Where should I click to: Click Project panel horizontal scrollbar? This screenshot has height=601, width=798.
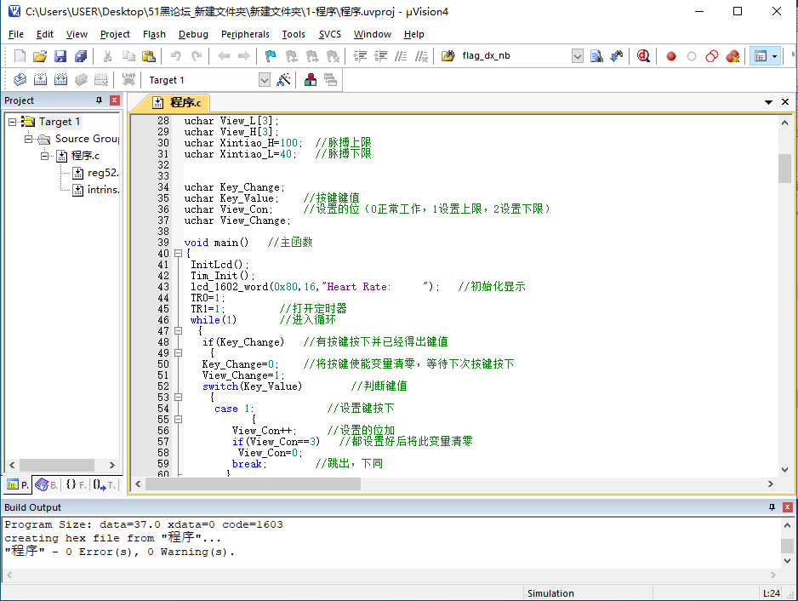coord(56,465)
